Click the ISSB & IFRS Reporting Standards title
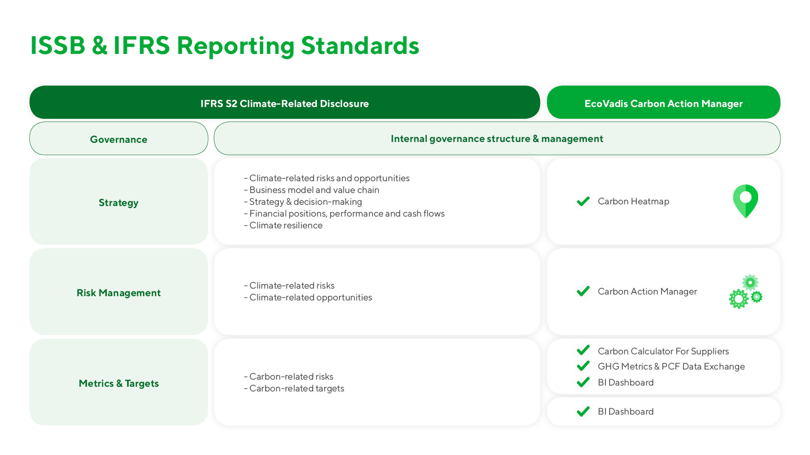 224,45
